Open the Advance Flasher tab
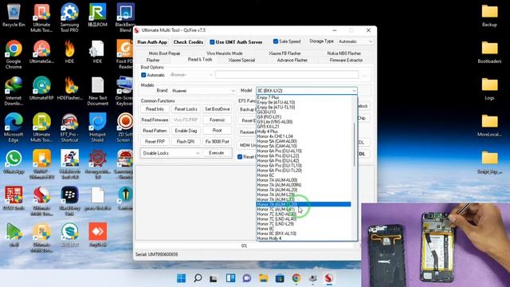Screen dimensions: 510x287 [292, 61]
